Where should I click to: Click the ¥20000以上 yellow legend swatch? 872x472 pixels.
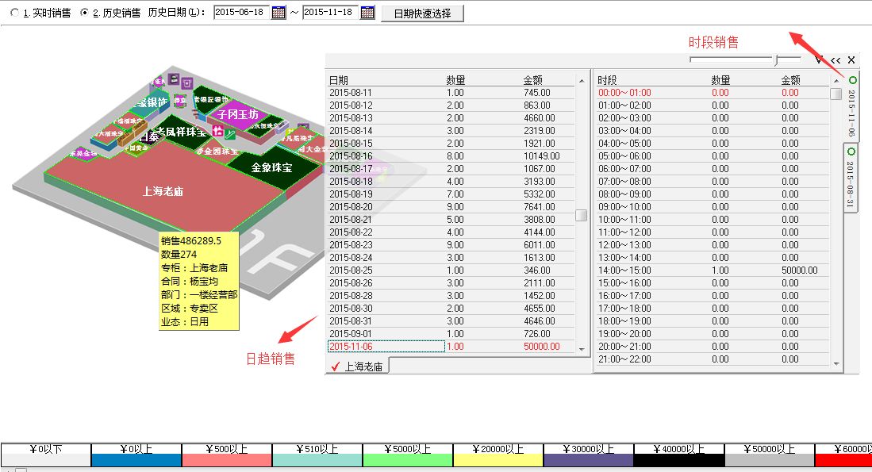tap(498, 460)
